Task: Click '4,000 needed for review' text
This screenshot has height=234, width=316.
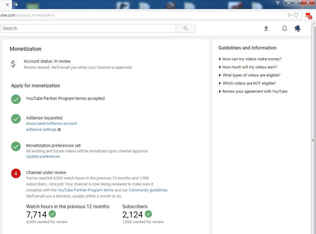Action: [47, 222]
